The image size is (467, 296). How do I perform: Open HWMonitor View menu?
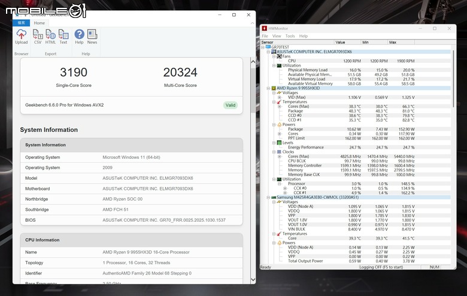point(277,36)
